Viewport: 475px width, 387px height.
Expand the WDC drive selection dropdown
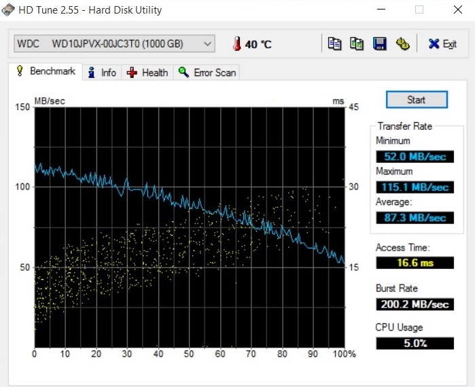(x=207, y=44)
